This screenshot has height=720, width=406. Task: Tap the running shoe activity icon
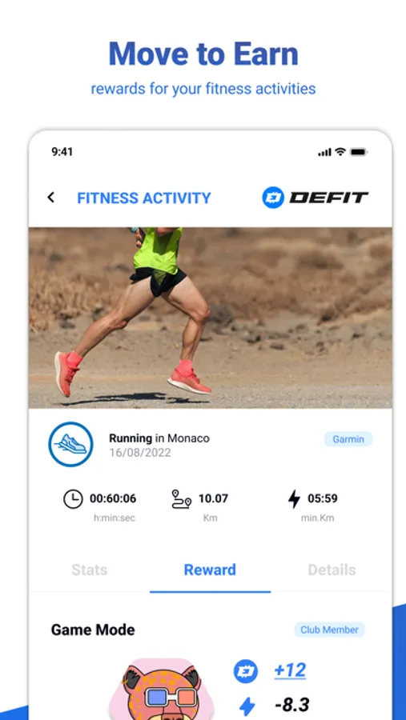[x=70, y=445]
